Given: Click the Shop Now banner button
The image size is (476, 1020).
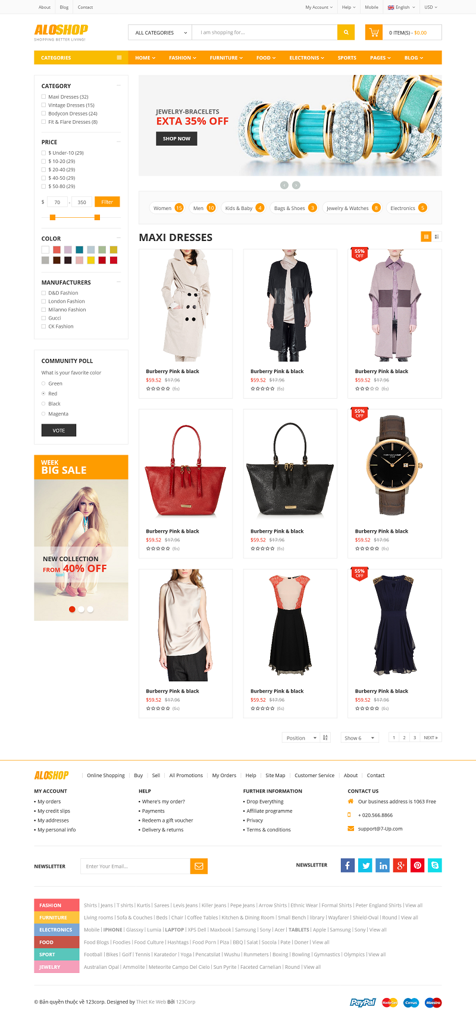Looking at the screenshot, I should pos(177,139).
